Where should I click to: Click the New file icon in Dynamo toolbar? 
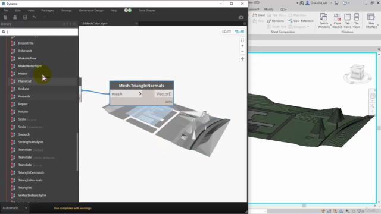tap(5, 17)
